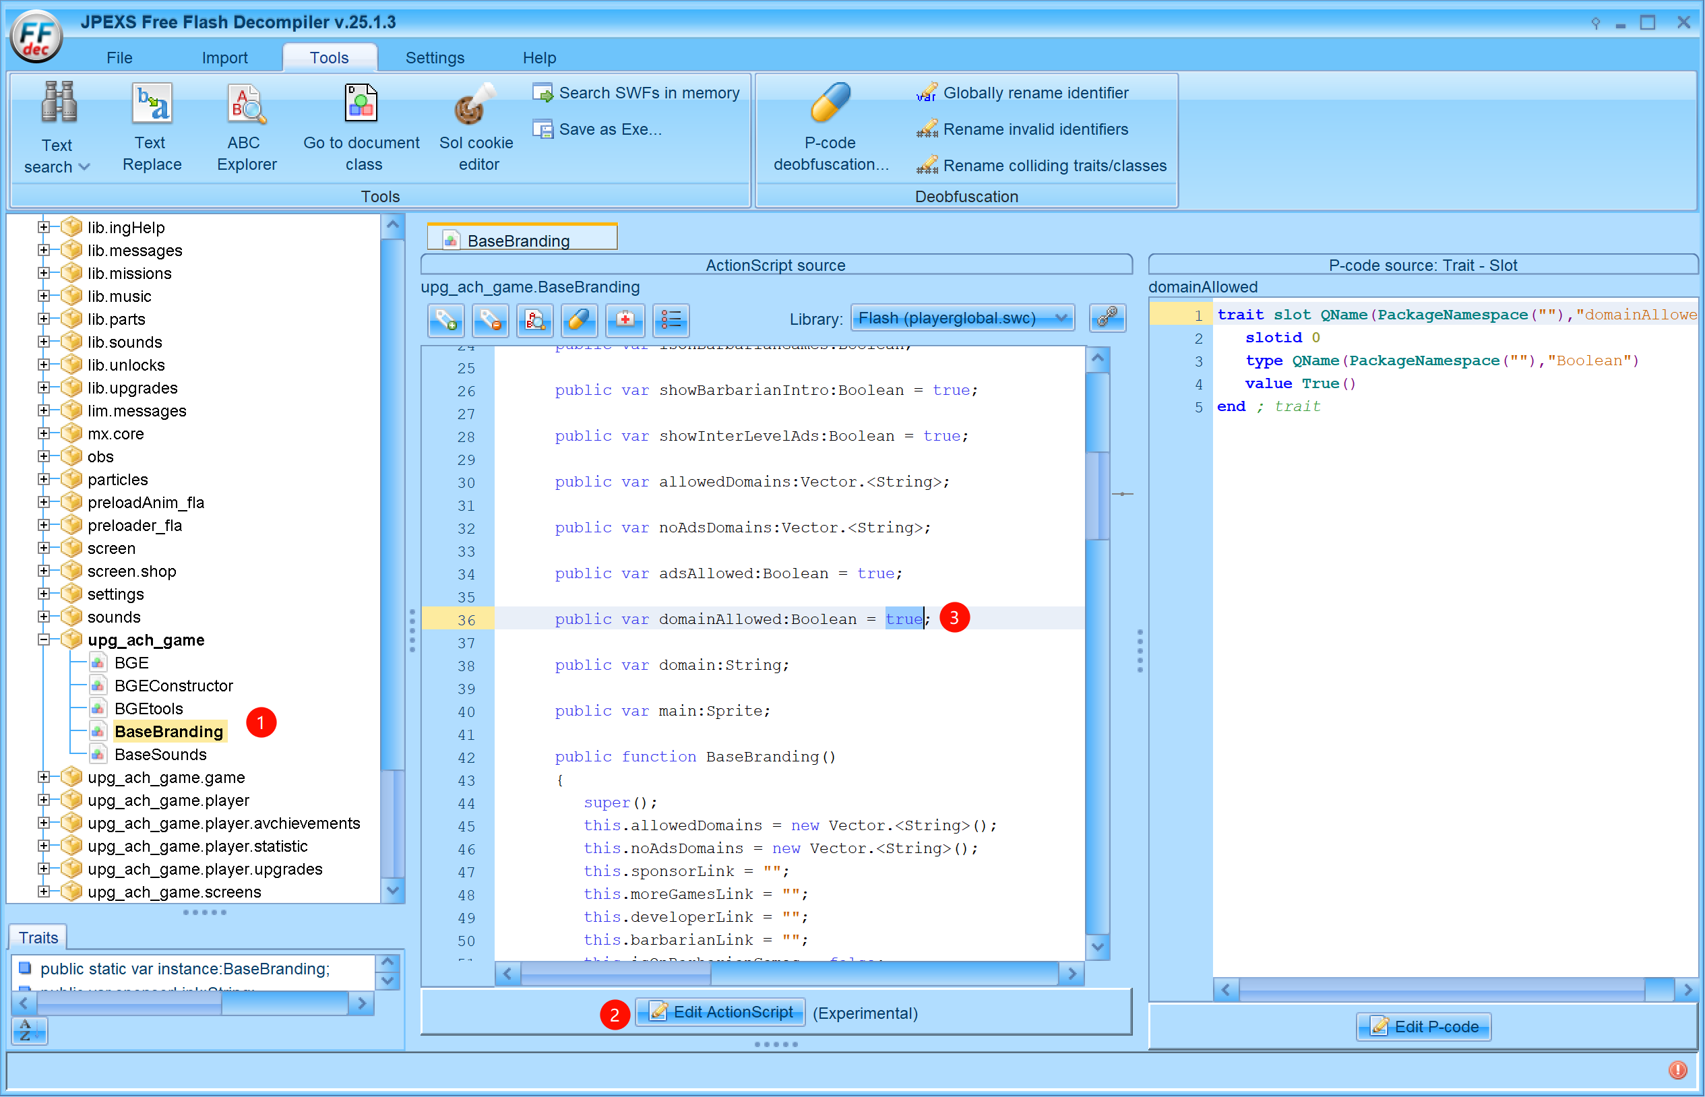The width and height of the screenshot is (1705, 1097).
Task: Select BaseSounds class in tree
Action: [160, 755]
